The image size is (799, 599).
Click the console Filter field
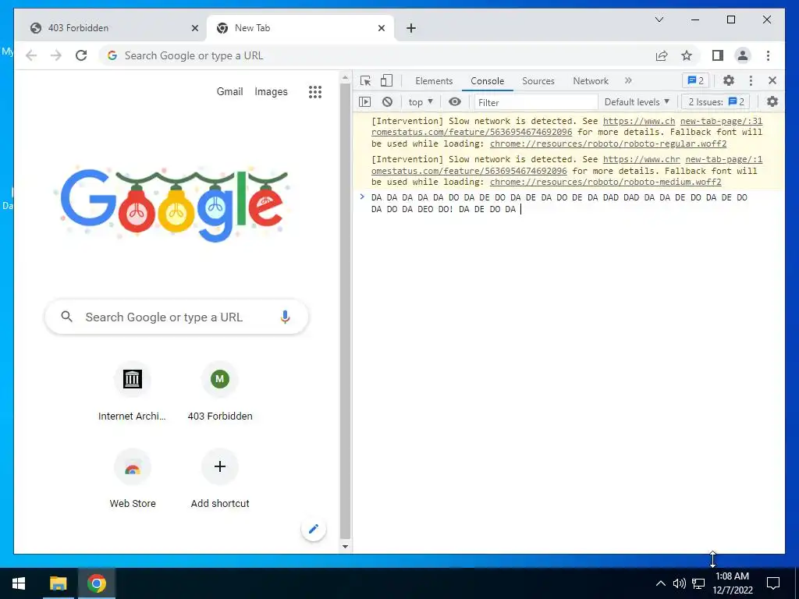536,102
